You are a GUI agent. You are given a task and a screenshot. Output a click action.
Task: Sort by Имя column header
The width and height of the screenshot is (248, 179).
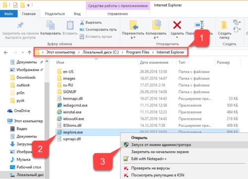tap(60, 62)
